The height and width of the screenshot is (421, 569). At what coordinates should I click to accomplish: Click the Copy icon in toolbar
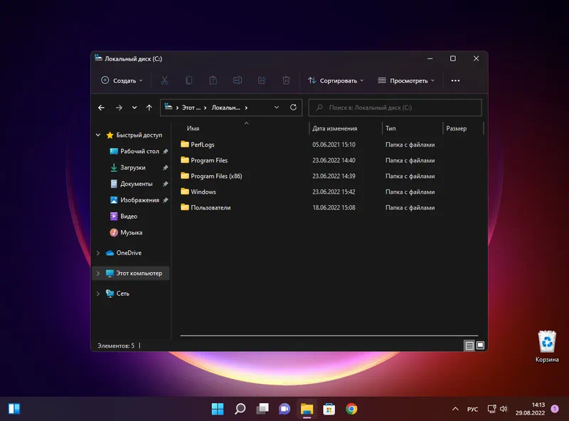click(x=188, y=80)
